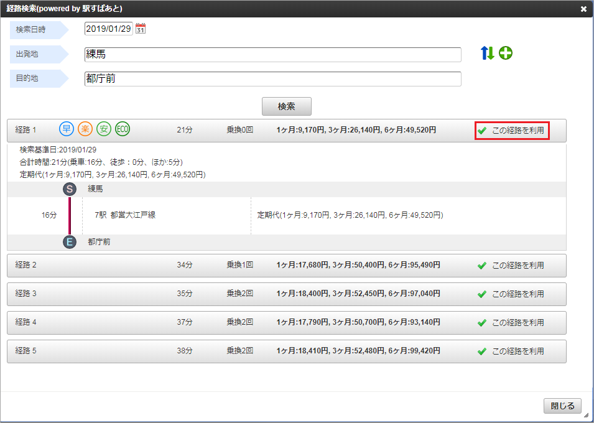Click the E end station marker

click(70, 242)
